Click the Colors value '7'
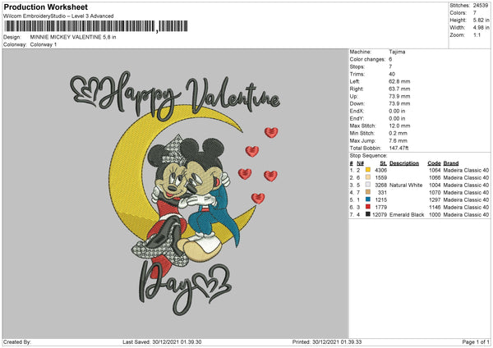Viewport: 493px width, 348px height. 475,13
